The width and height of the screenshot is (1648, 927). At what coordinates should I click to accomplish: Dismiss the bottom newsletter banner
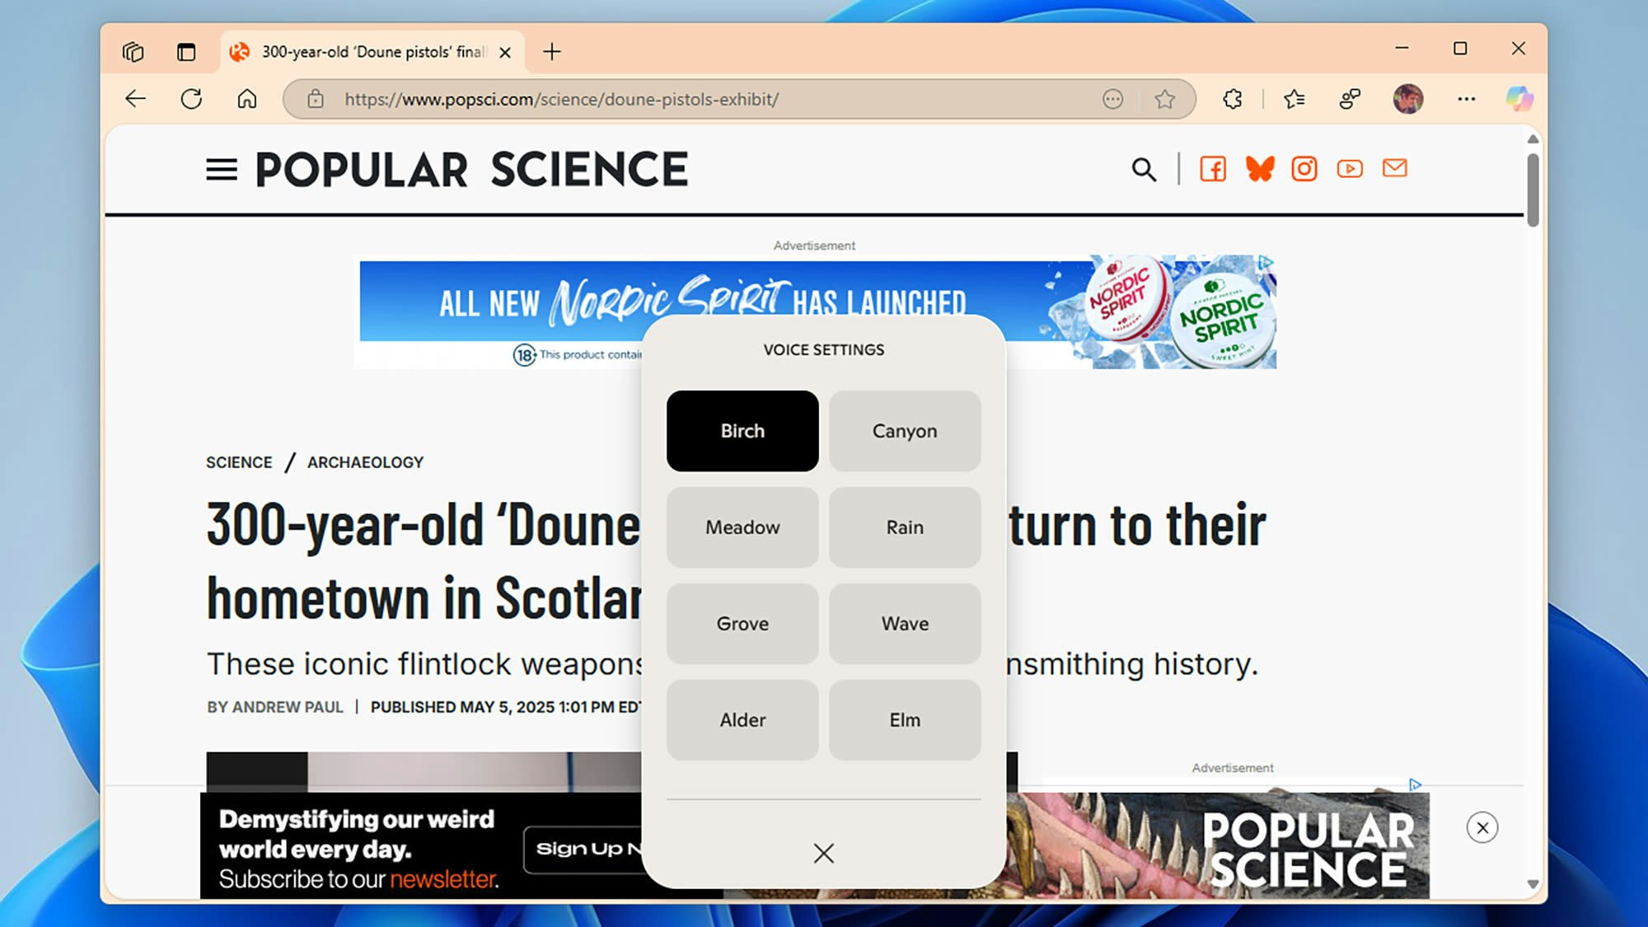click(1482, 828)
